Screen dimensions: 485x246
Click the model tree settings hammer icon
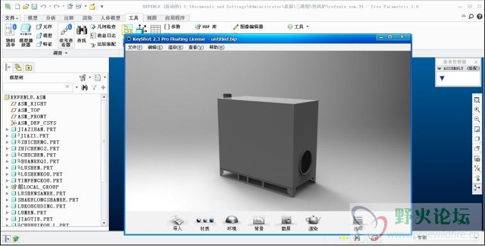(x=82, y=78)
